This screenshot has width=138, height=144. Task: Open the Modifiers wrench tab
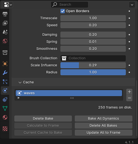pyautogui.click(x=5, y=73)
